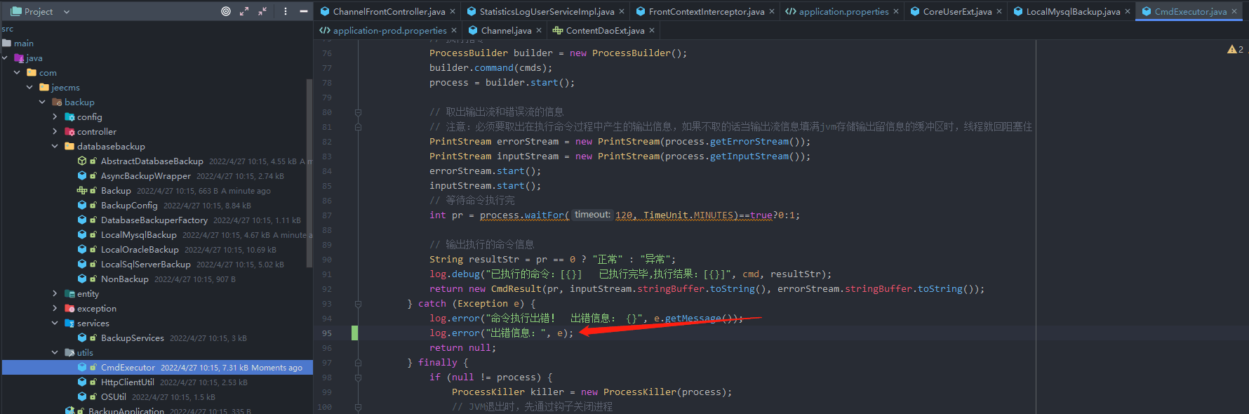Close the application-prod.properties tab

454,30
